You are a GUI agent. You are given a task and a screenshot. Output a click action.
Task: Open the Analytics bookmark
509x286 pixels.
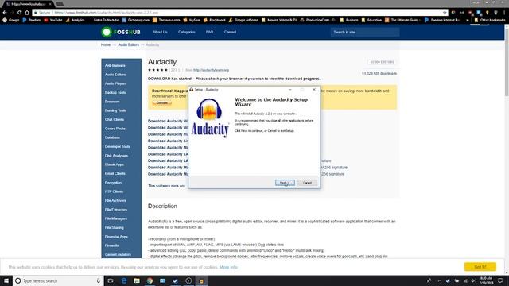pyautogui.click(x=75, y=20)
